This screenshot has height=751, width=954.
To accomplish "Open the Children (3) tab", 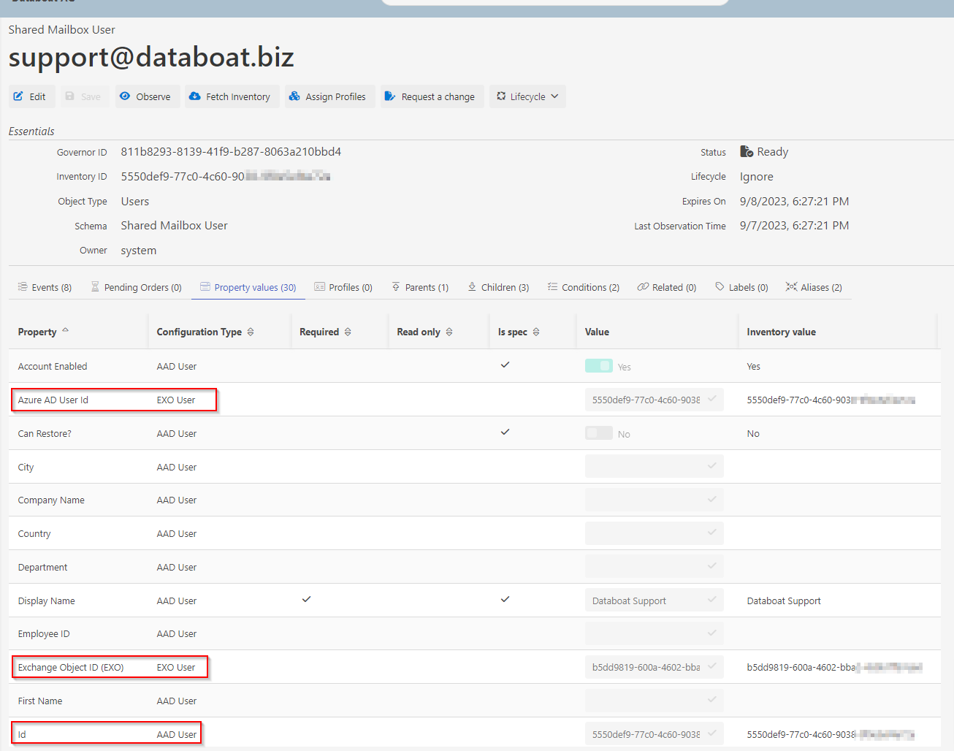I will pyautogui.click(x=498, y=287).
